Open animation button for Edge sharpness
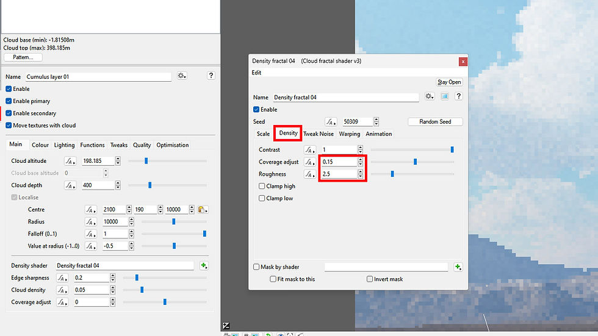This screenshot has height=336, width=598. click(62, 277)
